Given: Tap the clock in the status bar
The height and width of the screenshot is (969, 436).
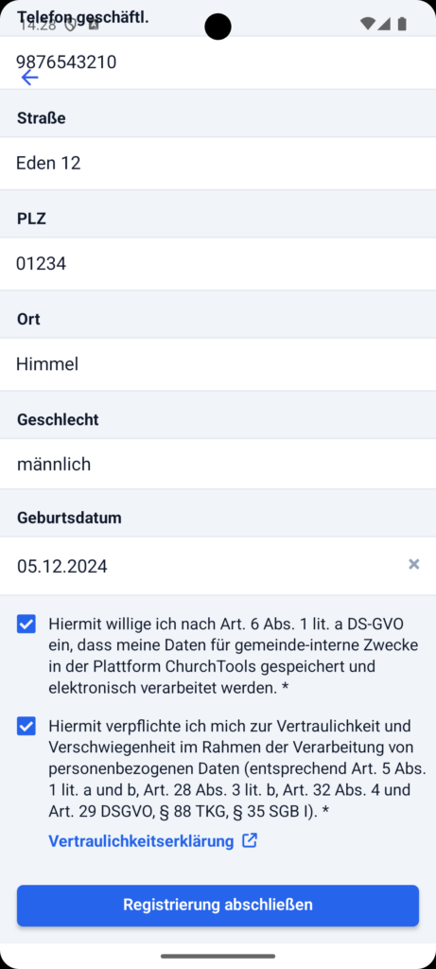Looking at the screenshot, I should (x=38, y=26).
